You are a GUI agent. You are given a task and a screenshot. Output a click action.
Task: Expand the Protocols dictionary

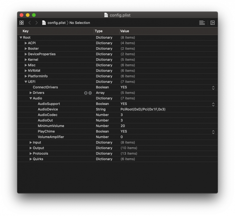(x=31, y=154)
